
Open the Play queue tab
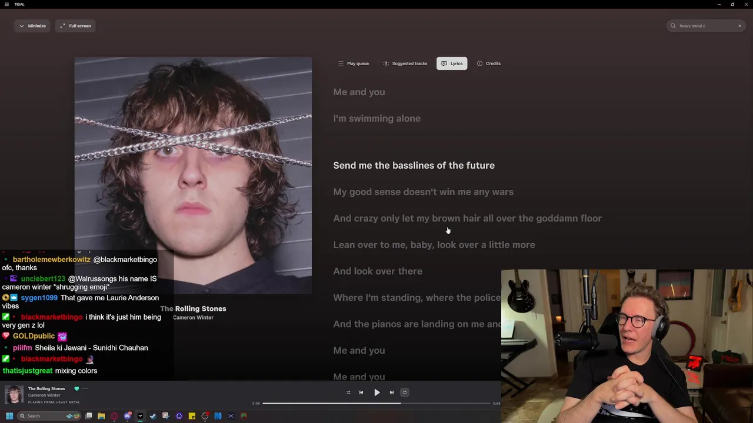click(x=354, y=63)
